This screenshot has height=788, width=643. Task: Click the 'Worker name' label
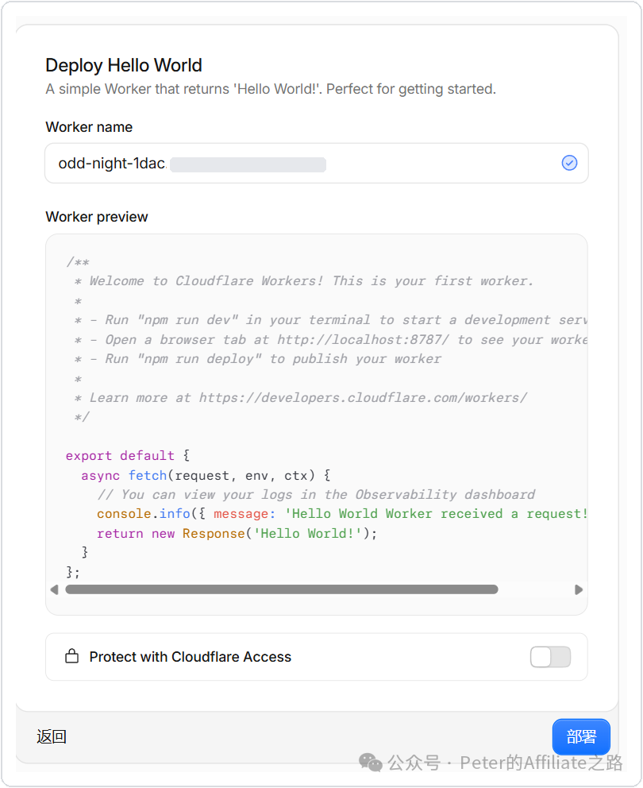point(89,127)
